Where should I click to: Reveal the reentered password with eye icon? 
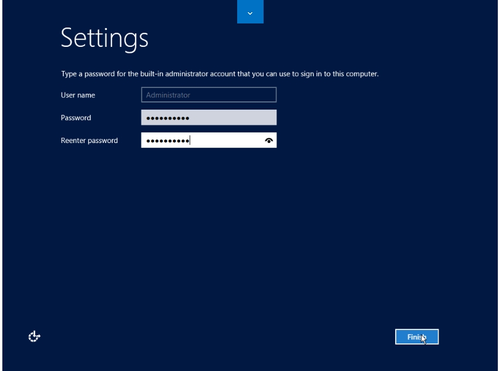click(x=269, y=141)
